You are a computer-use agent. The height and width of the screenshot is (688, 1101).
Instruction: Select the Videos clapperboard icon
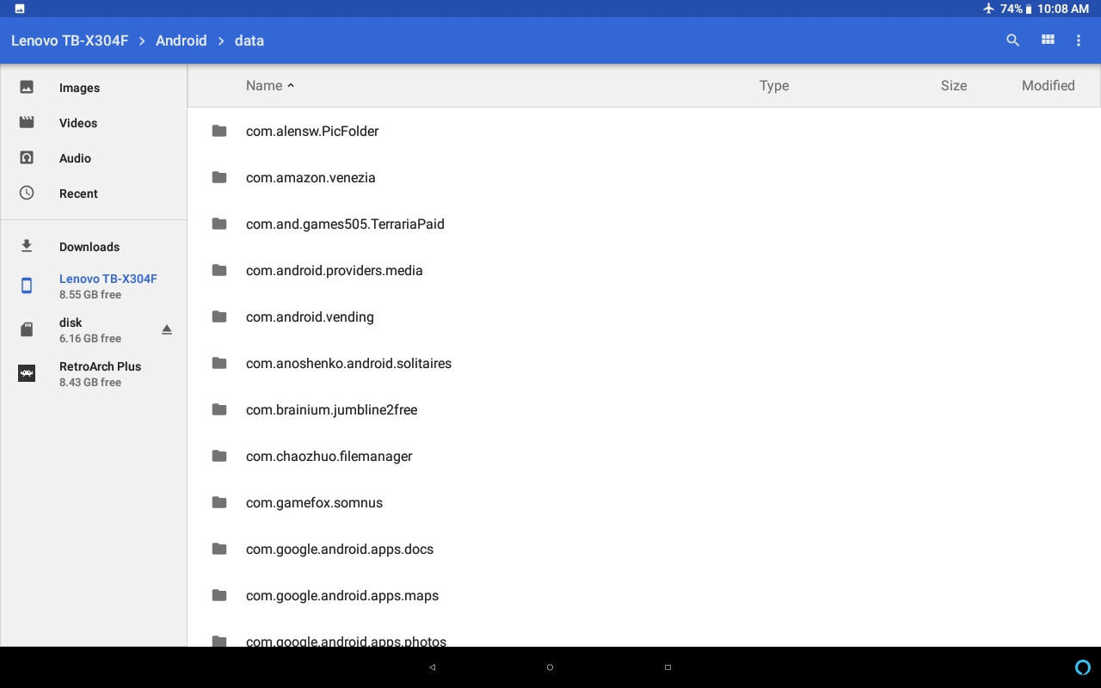pyautogui.click(x=27, y=122)
